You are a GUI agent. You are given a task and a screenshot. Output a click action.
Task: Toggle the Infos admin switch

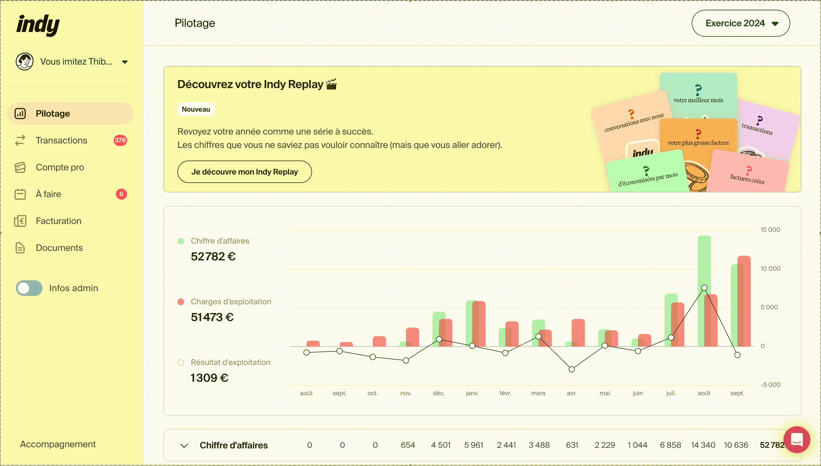click(29, 288)
